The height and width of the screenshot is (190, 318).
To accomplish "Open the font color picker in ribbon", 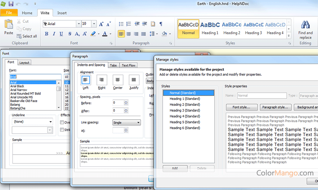I will 110,34.
